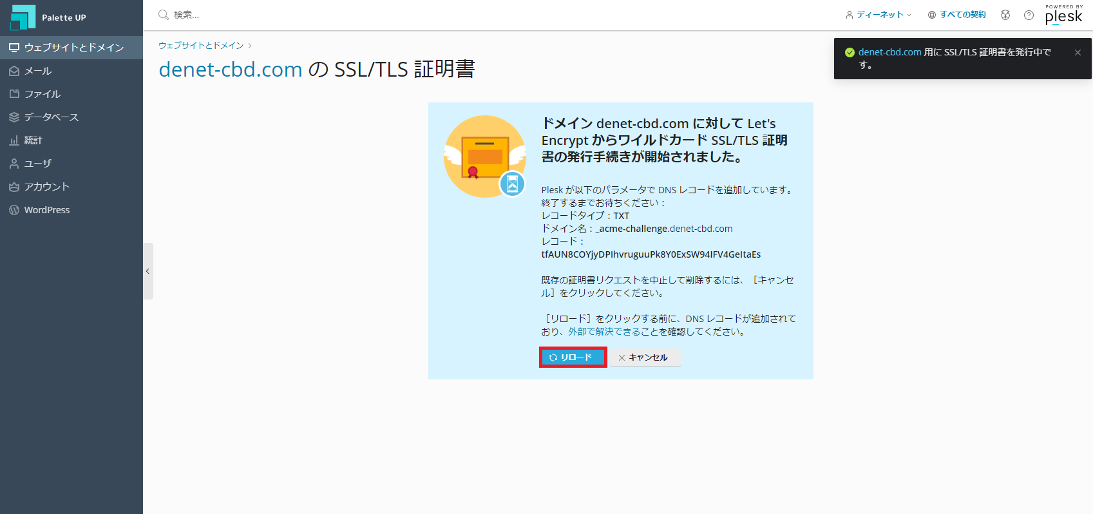The height and width of the screenshot is (514, 1093).
Task: Click the icon left of the help icon
Action: [x=1005, y=15]
